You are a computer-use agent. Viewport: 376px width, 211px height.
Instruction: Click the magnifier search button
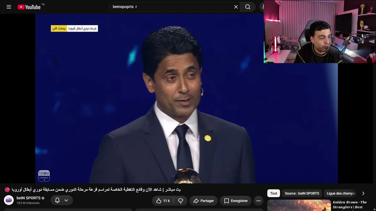(x=248, y=7)
